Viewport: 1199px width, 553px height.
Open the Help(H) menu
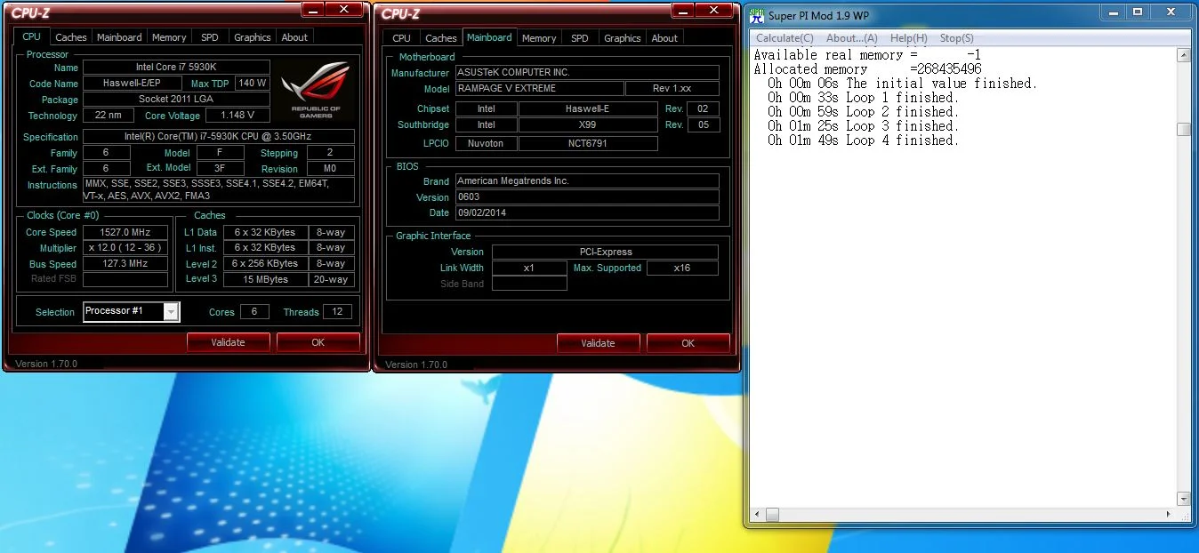tap(908, 38)
